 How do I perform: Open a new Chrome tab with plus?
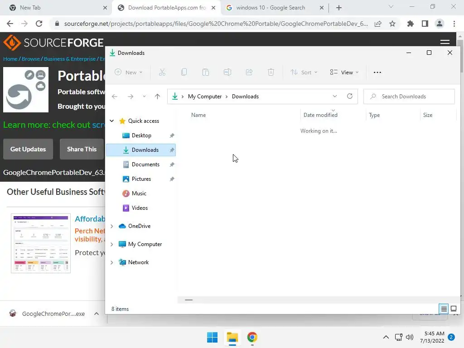[339, 8]
